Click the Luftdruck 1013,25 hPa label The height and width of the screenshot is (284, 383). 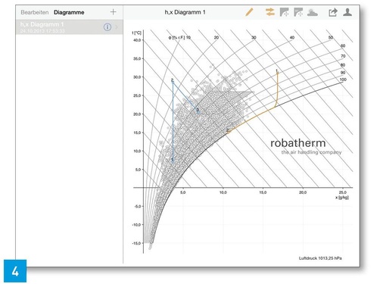click(320, 258)
